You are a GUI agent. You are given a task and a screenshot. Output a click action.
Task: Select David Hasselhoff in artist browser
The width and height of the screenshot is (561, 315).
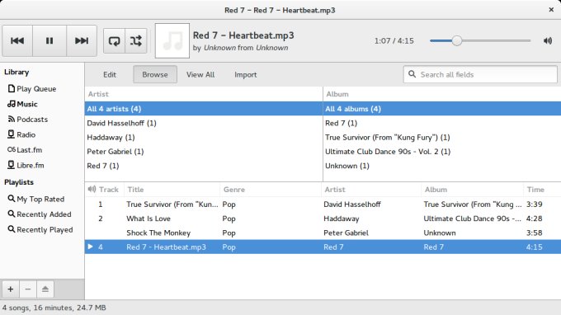click(x=204, y=123)
